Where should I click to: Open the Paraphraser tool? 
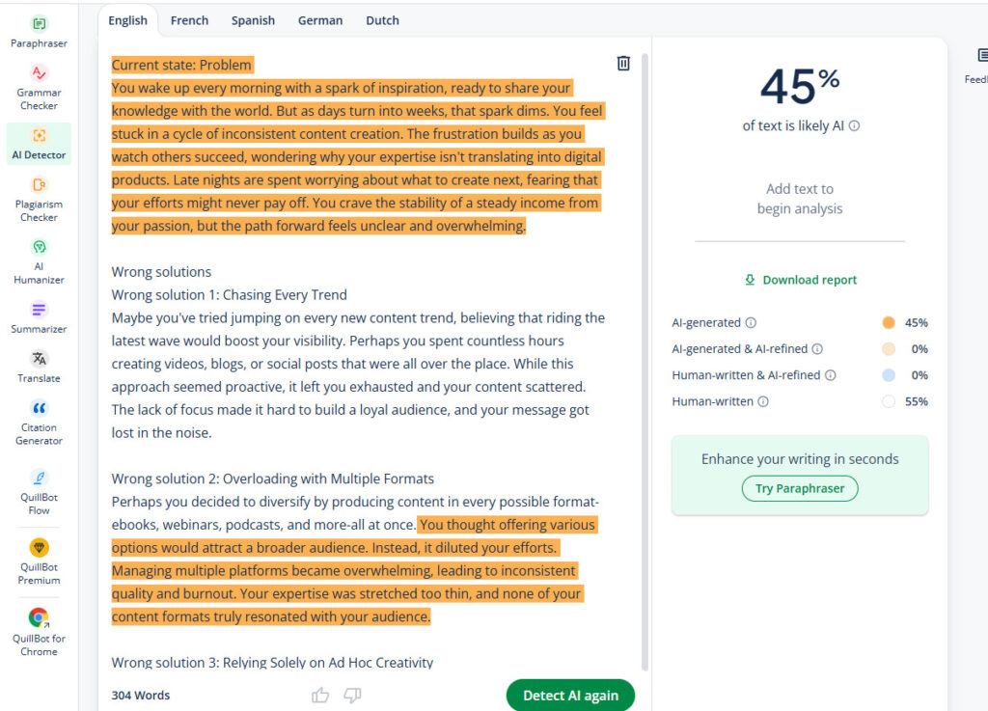39,32
